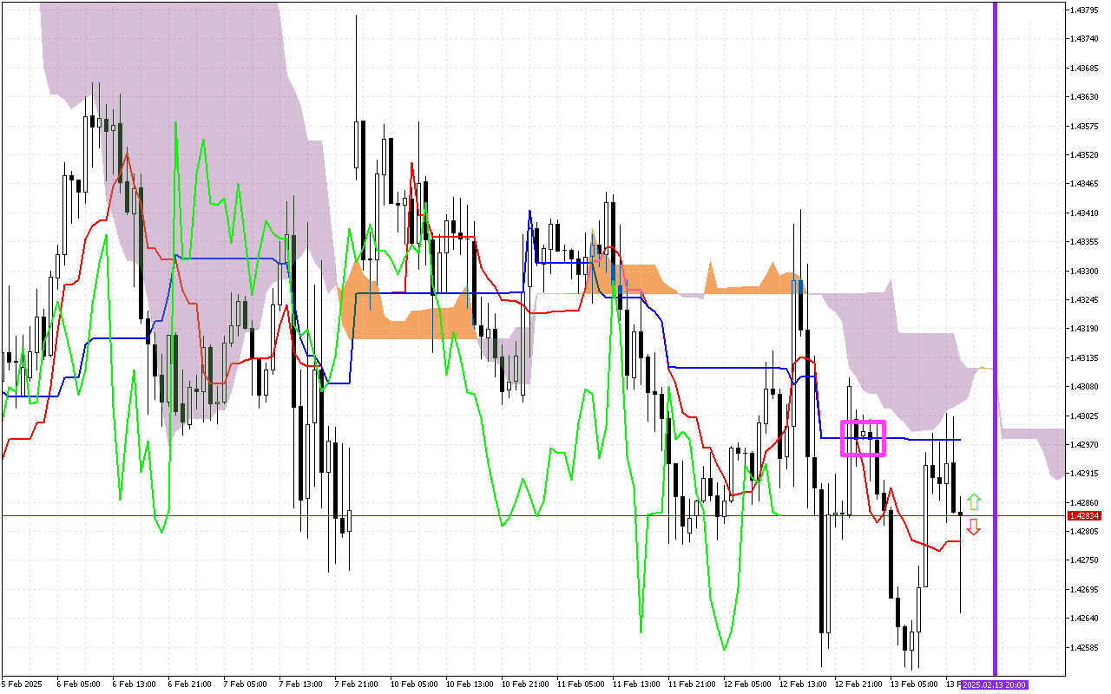Click the 11 Feb 13:00 time label
The height and width of the screenshot is (694, 1111).
[x=636, y=684]
